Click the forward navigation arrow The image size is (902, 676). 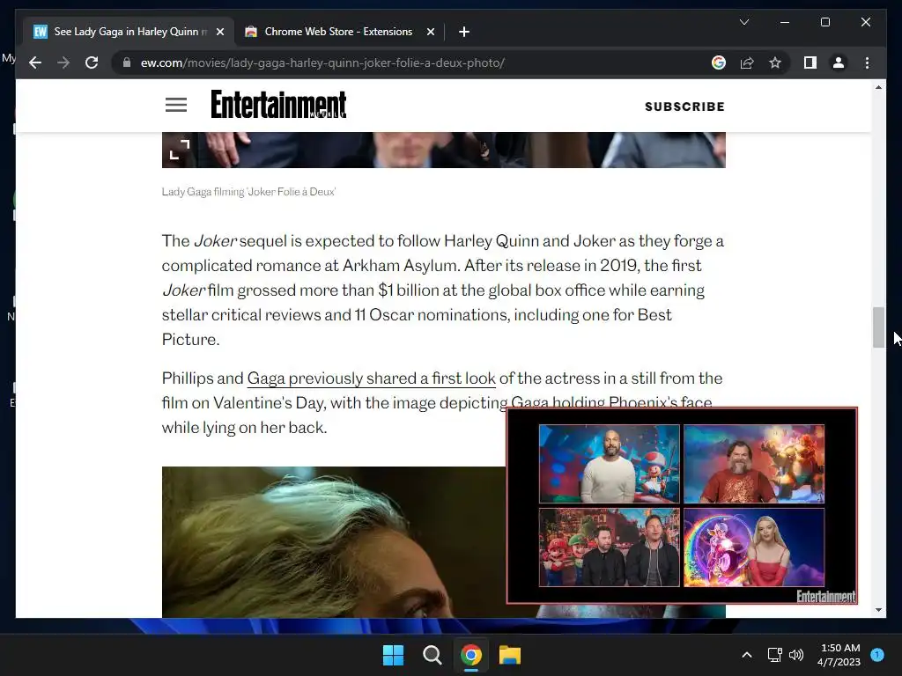[63, 62]
